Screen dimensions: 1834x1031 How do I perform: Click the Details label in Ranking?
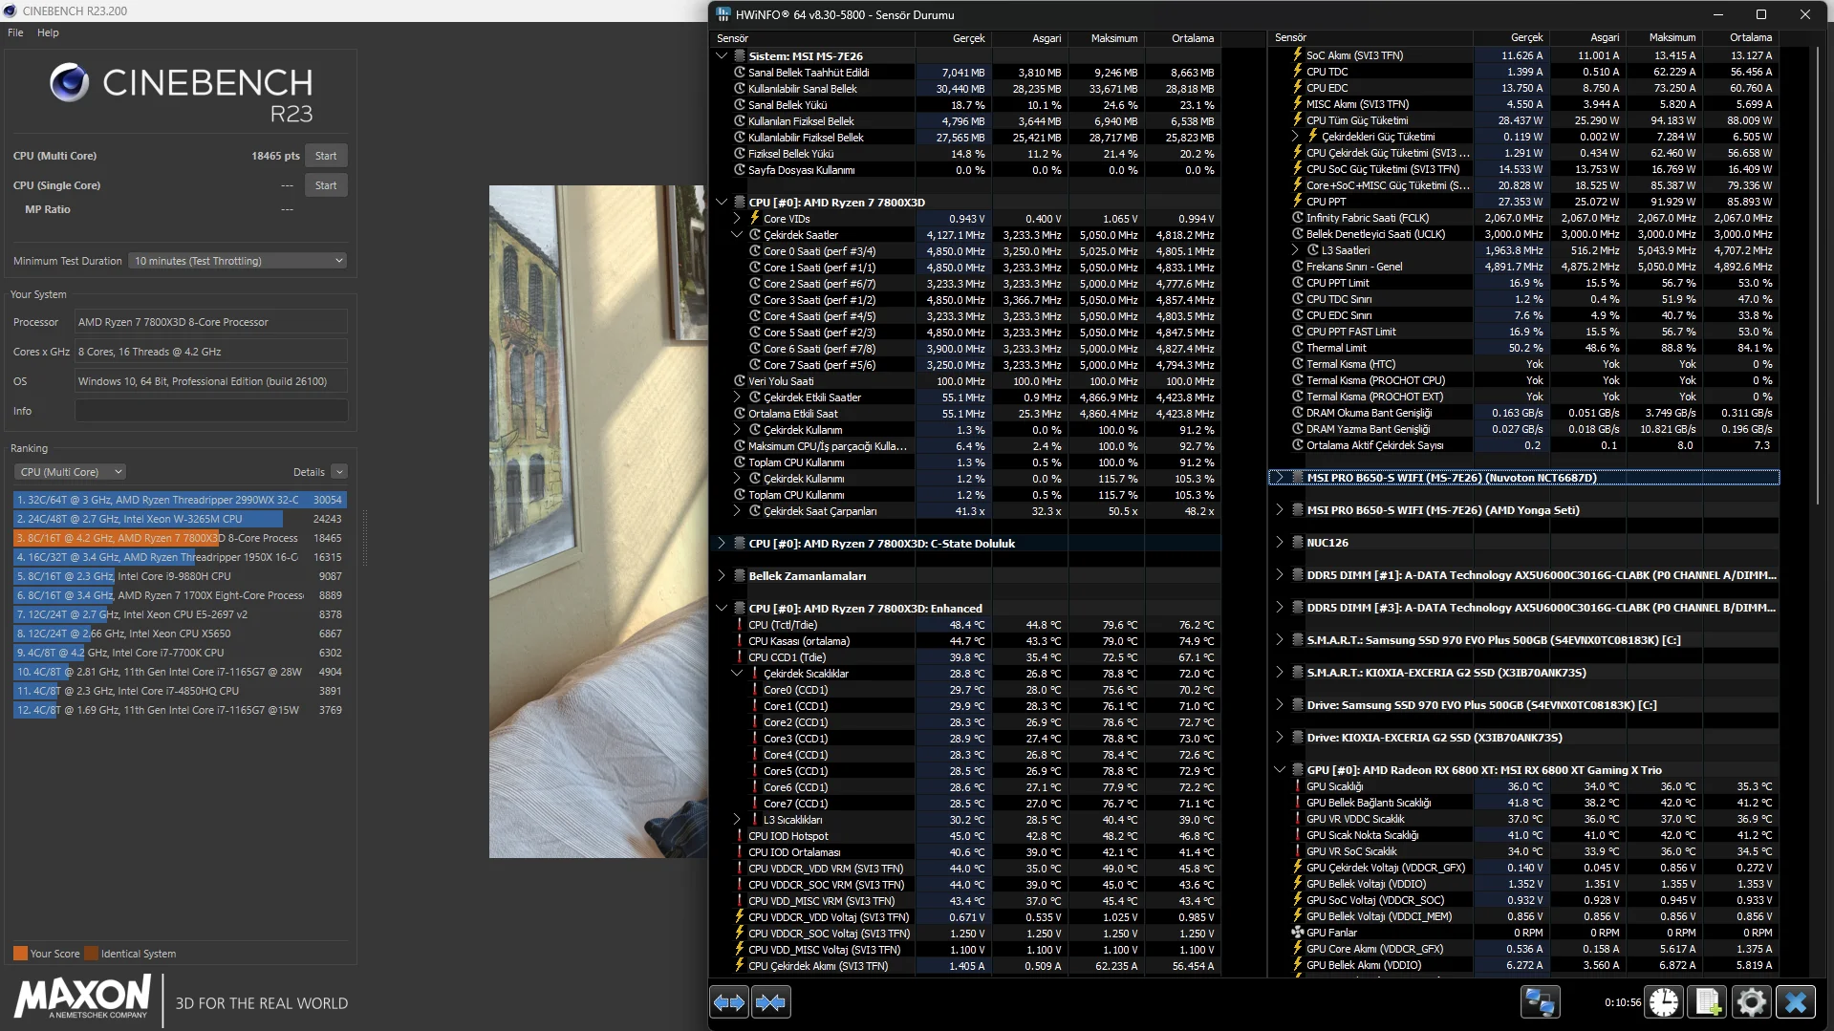click(x=309, y=472)
